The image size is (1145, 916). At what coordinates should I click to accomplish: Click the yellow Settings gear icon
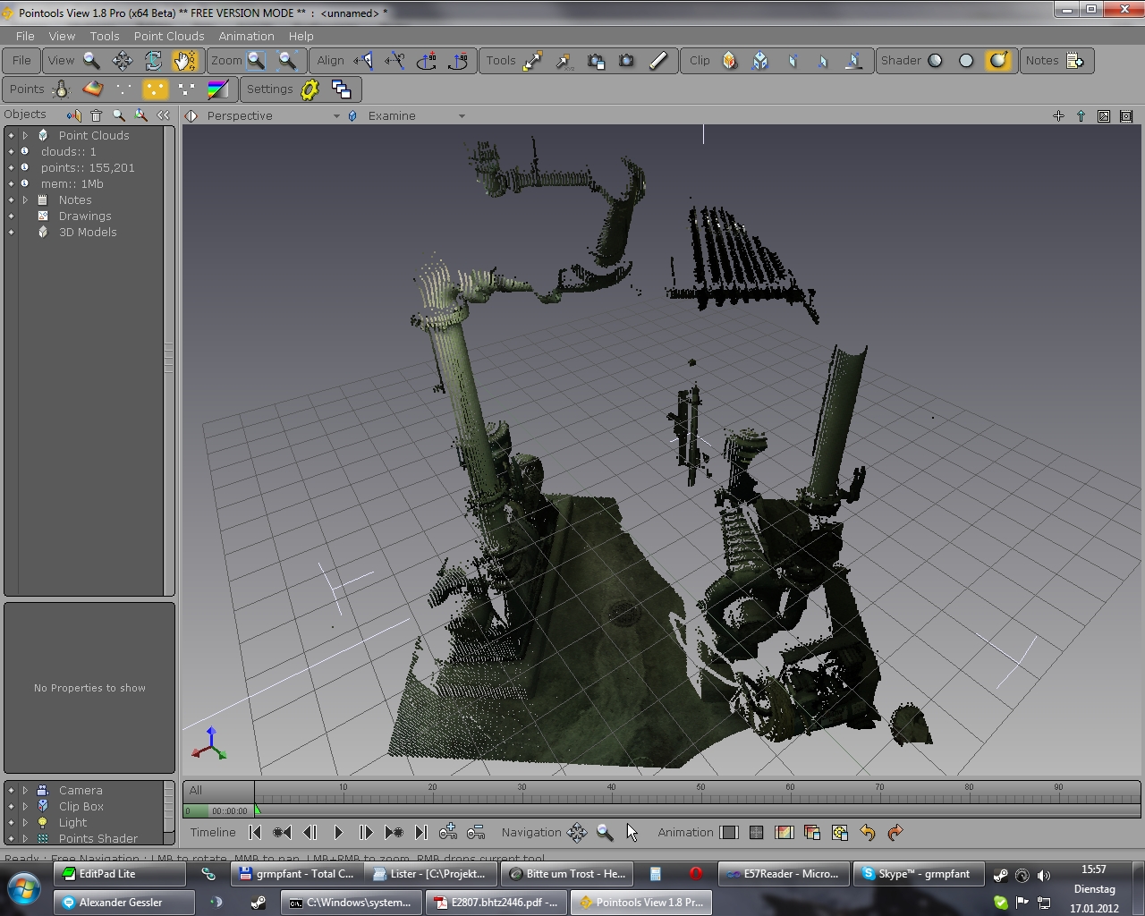310,89
